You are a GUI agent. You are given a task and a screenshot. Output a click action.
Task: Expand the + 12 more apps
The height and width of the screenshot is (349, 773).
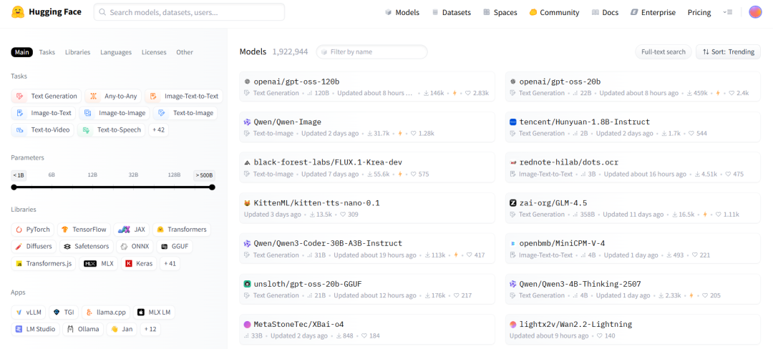coord(150,329)
